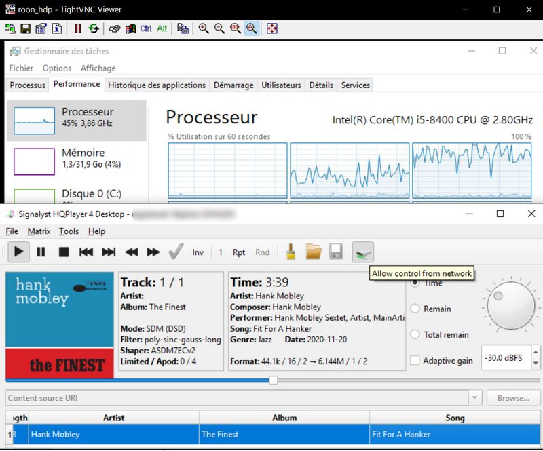
Task: Show TightVNC connection info icon
Action: [57, 28]
